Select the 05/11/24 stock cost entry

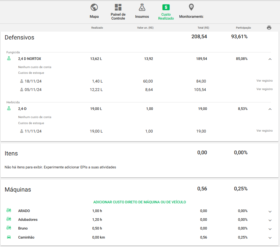33,90
